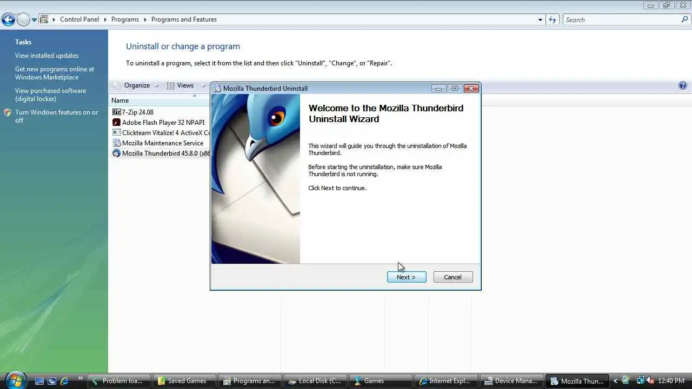This screenshot has width=692, height=389.
Task: Show hidden system tray icons arrow
Action: 615,381
